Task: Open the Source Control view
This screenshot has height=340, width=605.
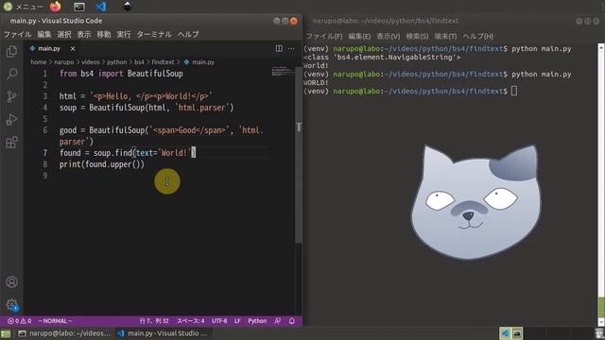Action: pyautogui.click(x=11, y=96)
